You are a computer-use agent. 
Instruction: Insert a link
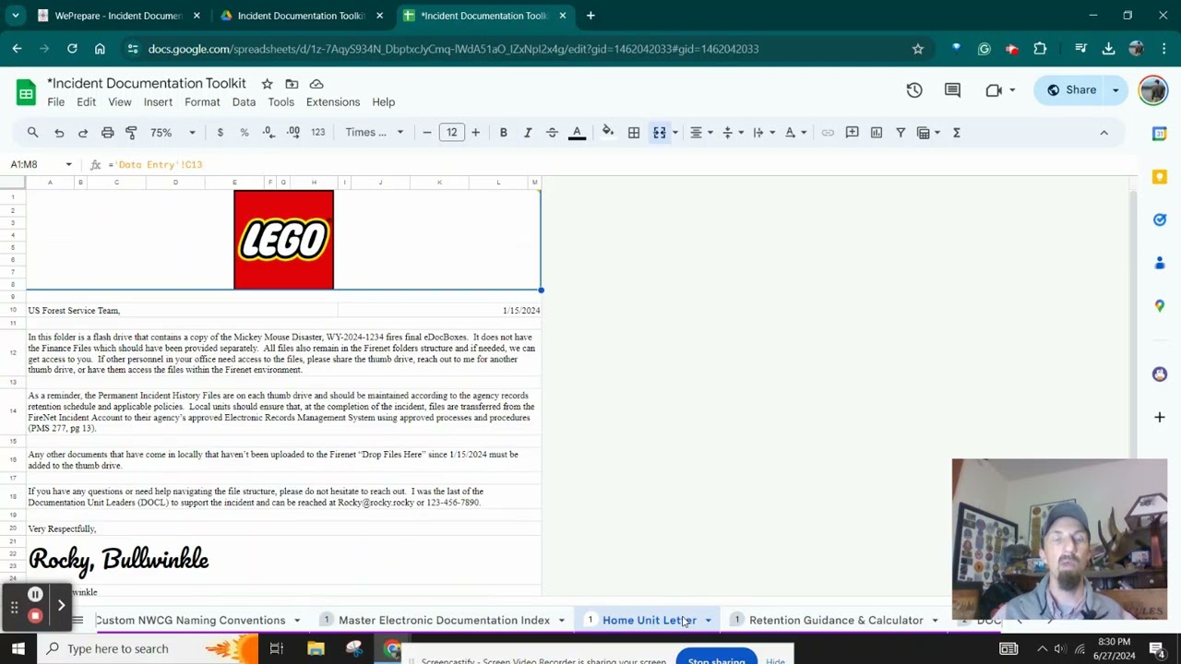tap(828, 133)
